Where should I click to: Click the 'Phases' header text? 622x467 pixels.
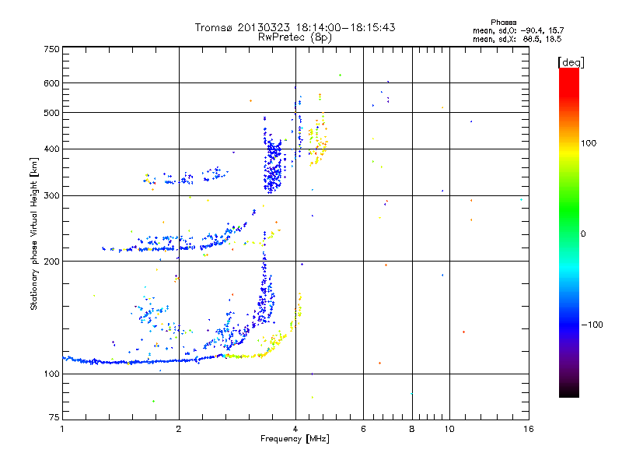pos(503,23)
